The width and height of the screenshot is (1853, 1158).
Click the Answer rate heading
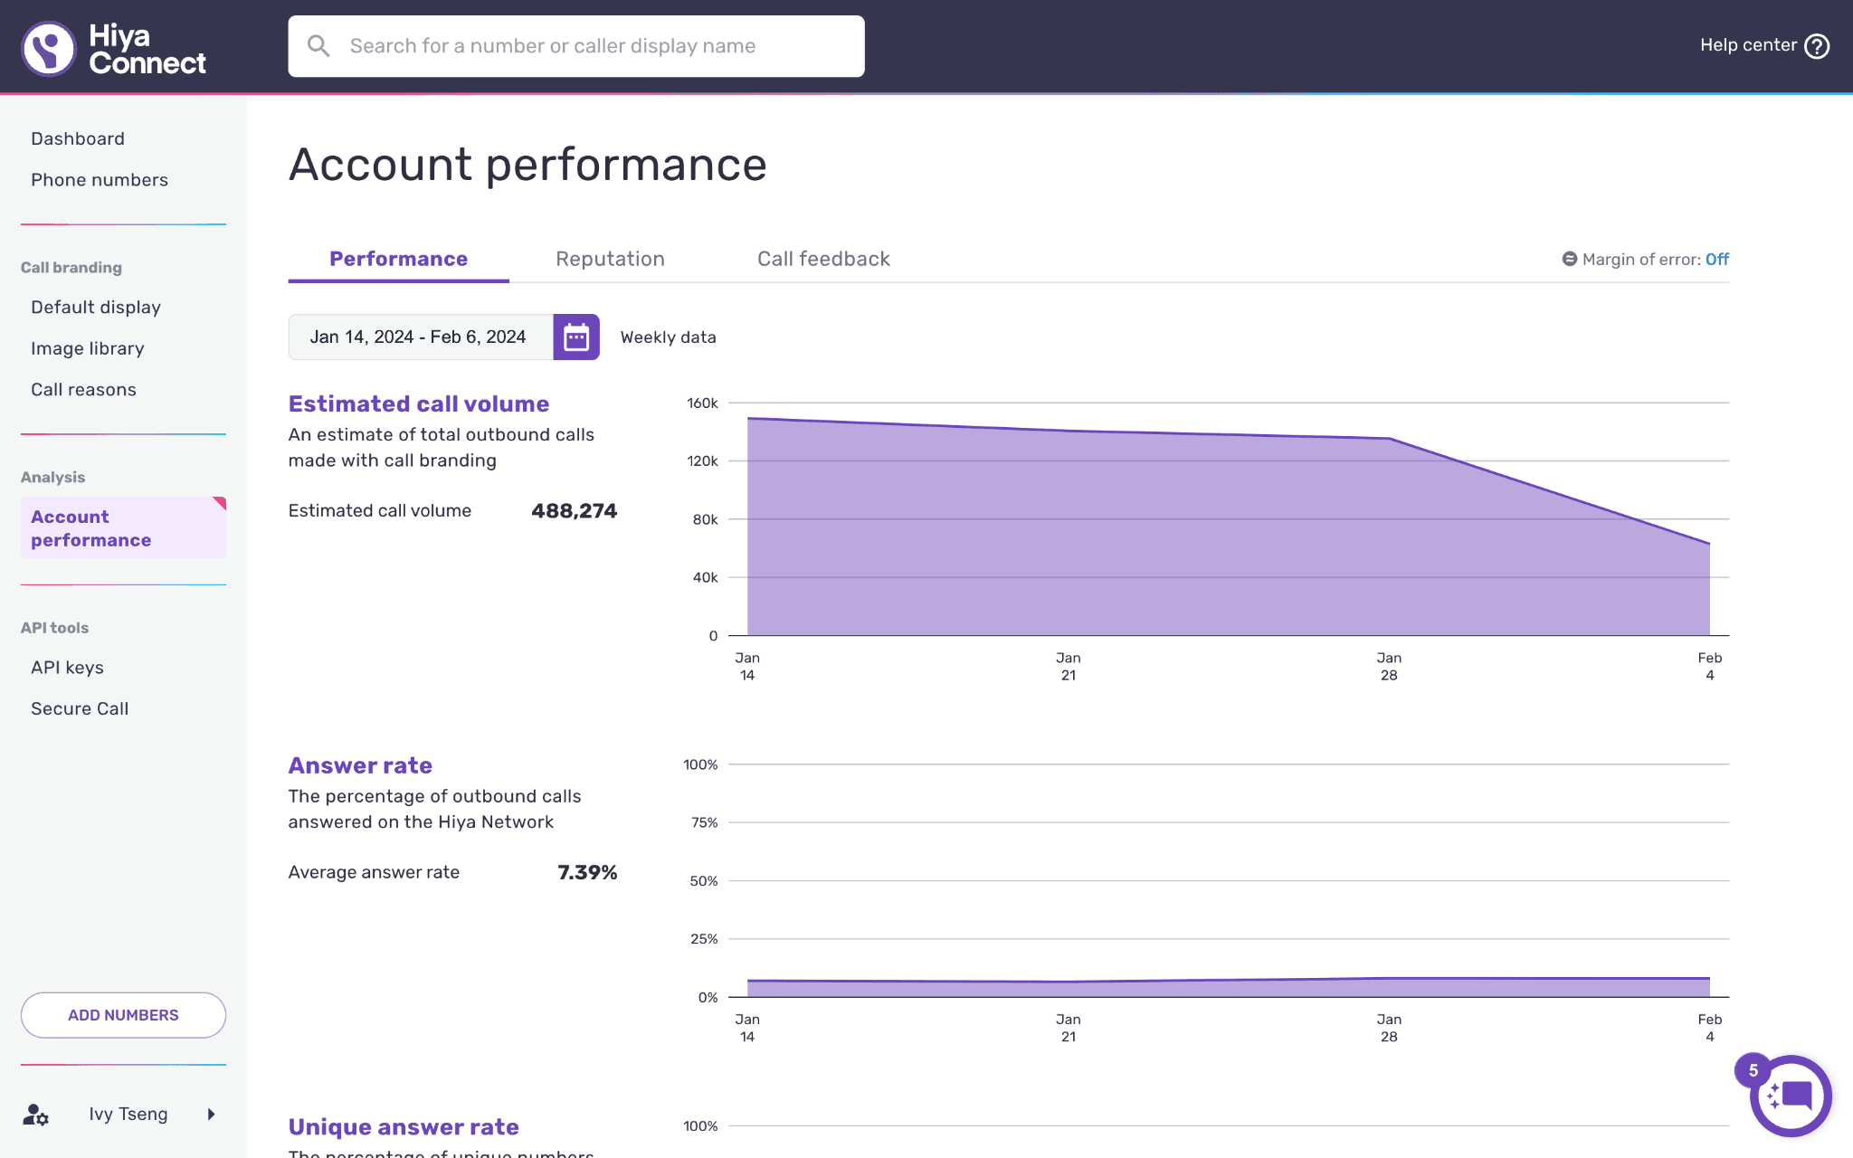(x=360, y=765)
